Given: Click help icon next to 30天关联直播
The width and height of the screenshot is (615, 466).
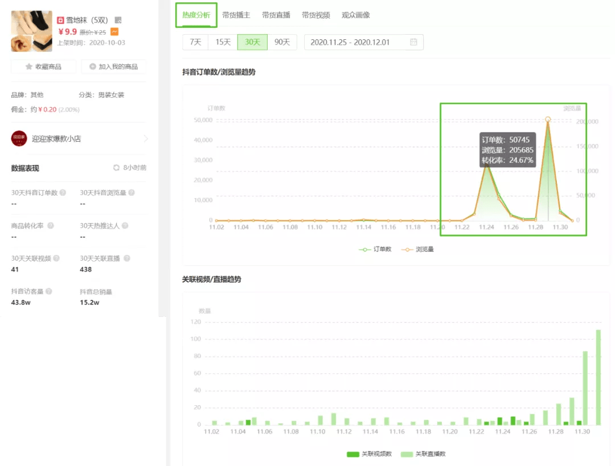Looking at the screenshot, I should click(x=127, y=258).
